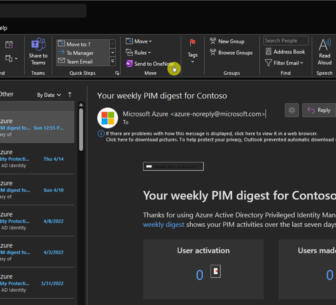Expand the Tags dropdown chevron
The height and width of the screenshot is (305, 336).
click(192, 62)
